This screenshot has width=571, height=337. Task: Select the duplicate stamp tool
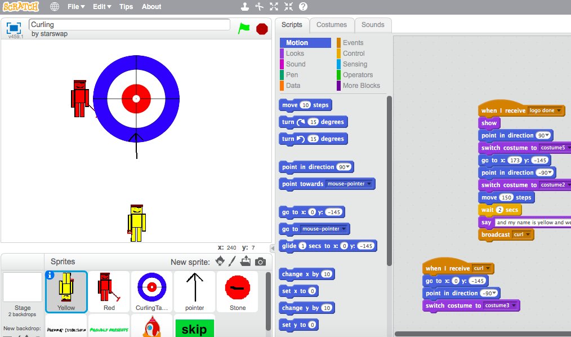pyautogui.click(x=245, y=6)
